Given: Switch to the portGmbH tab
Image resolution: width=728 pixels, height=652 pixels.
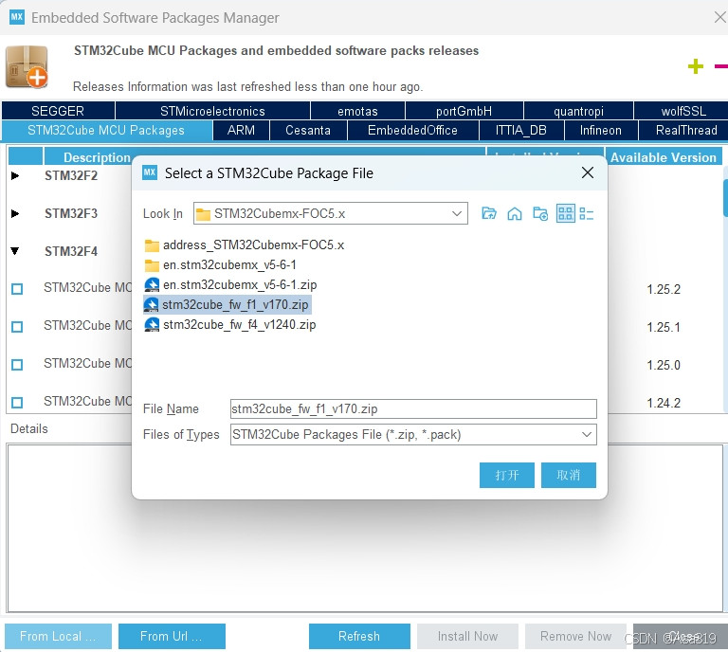Looking at the screenshot, I should (464, 111).
